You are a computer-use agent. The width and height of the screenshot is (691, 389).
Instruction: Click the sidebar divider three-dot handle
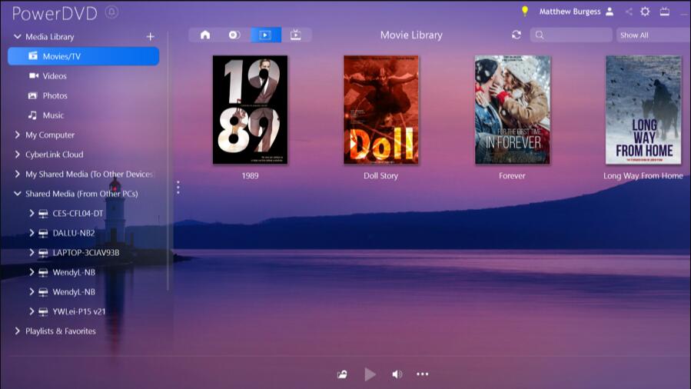pos(178,188)
